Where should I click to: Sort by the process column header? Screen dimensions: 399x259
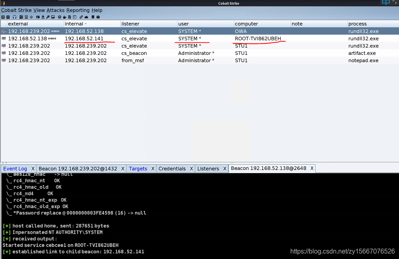click(373, 24)
